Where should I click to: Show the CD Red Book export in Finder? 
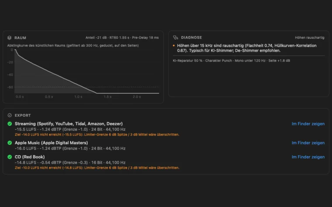(x=308, y=157)
